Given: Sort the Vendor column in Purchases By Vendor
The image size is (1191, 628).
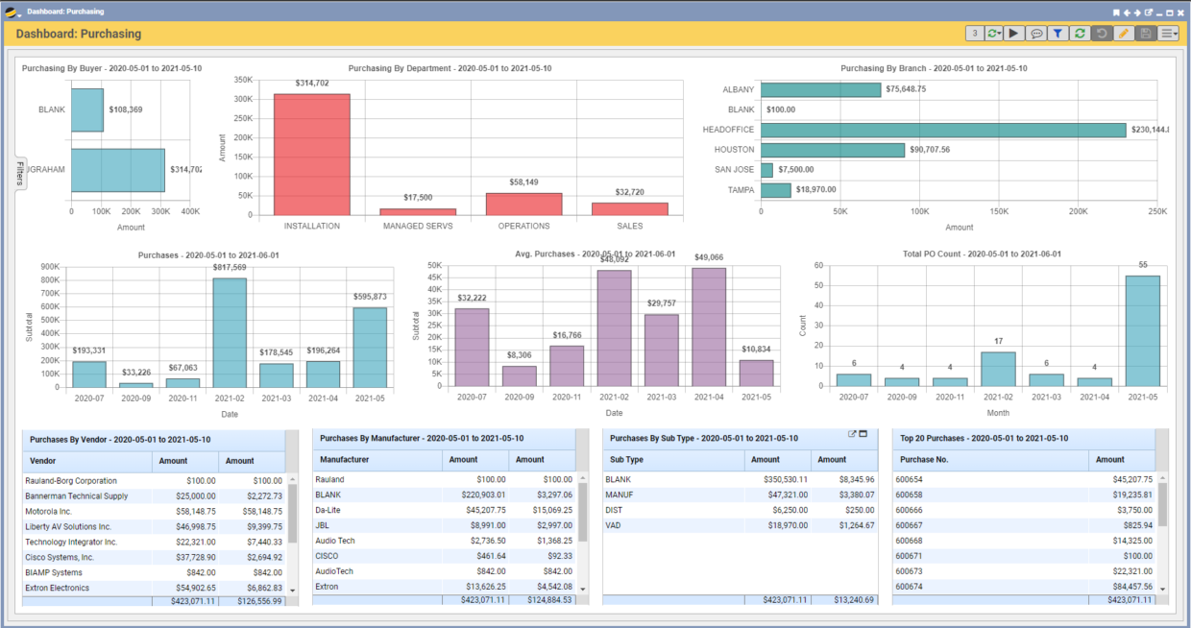Looking at the screenshot, I should tap(48, 459).
